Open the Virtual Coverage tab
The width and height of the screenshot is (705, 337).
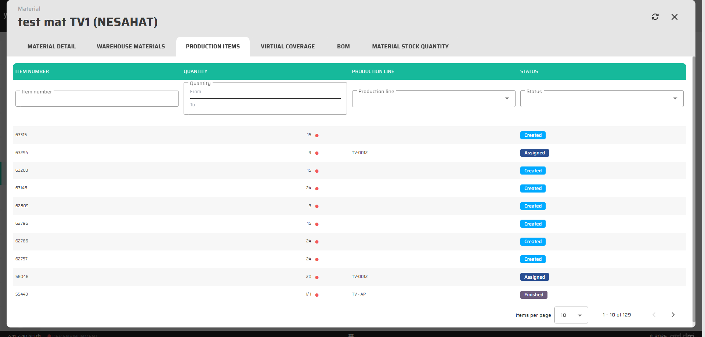(x=288, y=47)
